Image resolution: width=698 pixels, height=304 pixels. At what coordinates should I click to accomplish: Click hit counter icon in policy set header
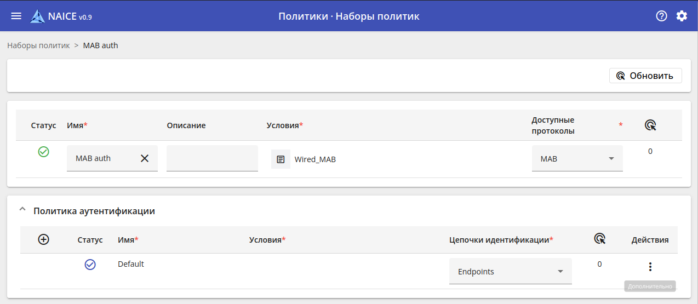coord(650,125)
